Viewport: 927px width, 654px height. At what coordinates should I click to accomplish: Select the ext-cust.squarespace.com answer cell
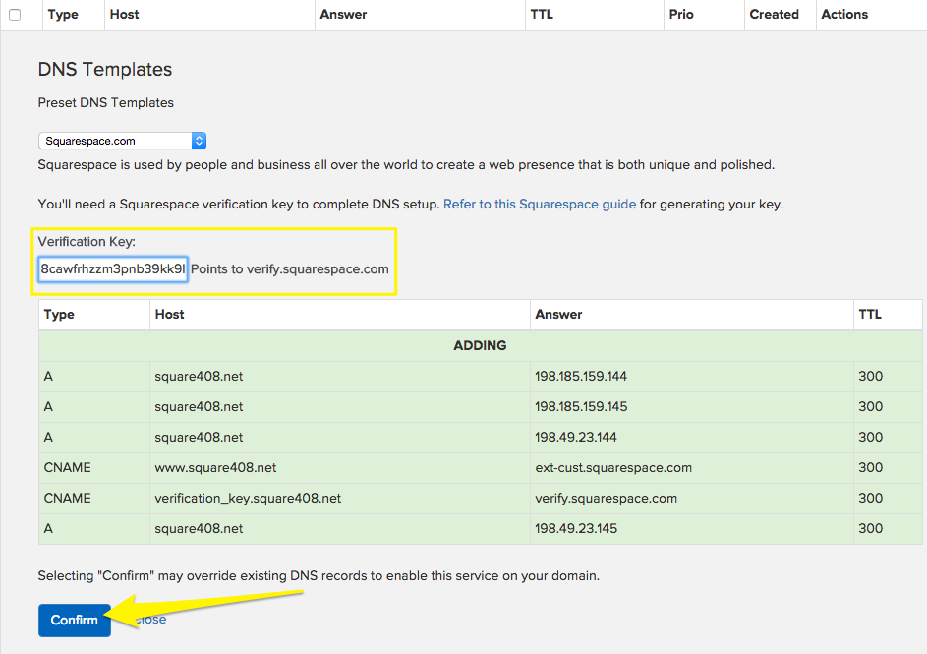point(613,467)
